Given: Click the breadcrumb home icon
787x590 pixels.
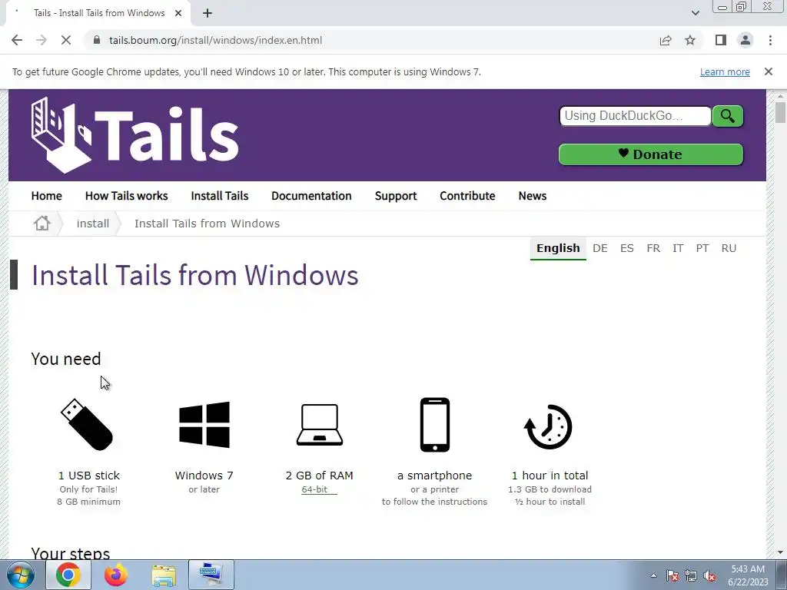Looking at the screenshot, I should coord(42,224).
